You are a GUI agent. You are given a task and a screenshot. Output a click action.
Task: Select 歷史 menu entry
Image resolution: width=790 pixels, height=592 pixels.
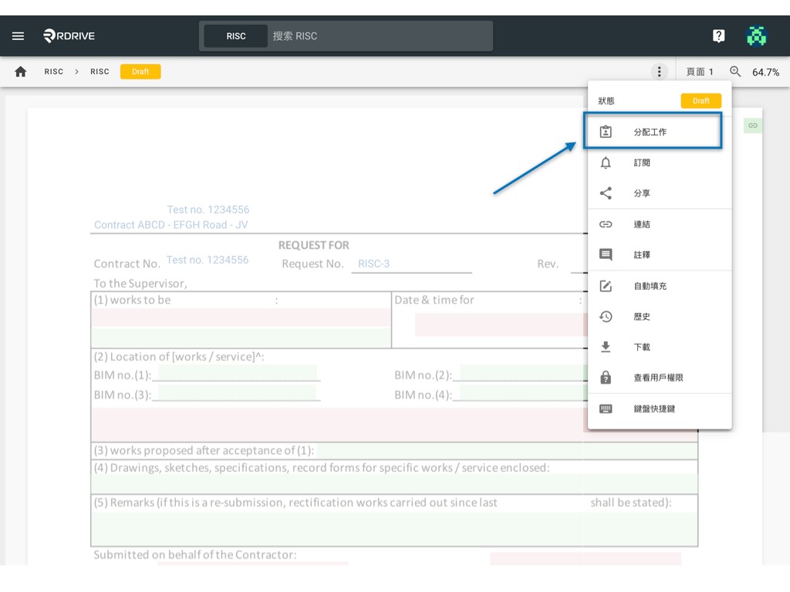(660, 317)
